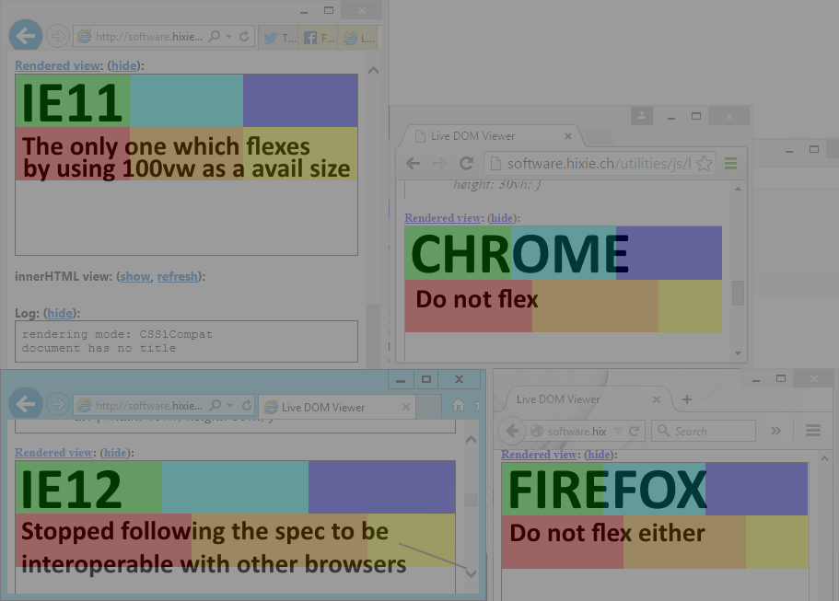Bookmark the page with Chrome's star icon
Image resolution: width=839 pixels, height=601 pixels.
point(705,163)
